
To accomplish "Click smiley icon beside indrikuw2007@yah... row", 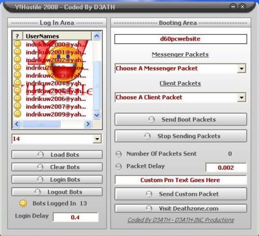I will click(x=17, y=106).
